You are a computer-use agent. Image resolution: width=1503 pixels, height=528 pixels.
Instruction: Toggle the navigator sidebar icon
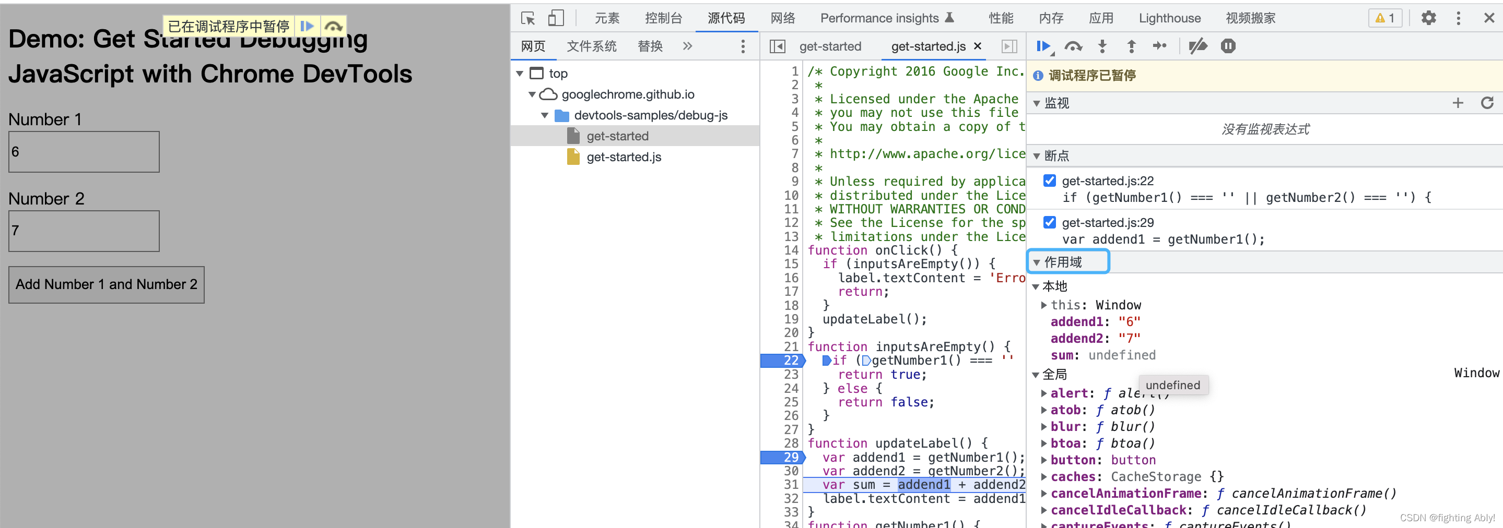(x=777, y=46)
